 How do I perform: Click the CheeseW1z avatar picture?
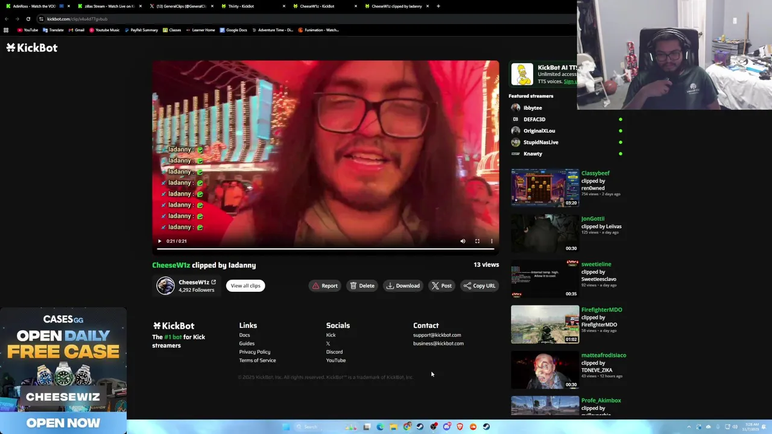tap(165, 286)
